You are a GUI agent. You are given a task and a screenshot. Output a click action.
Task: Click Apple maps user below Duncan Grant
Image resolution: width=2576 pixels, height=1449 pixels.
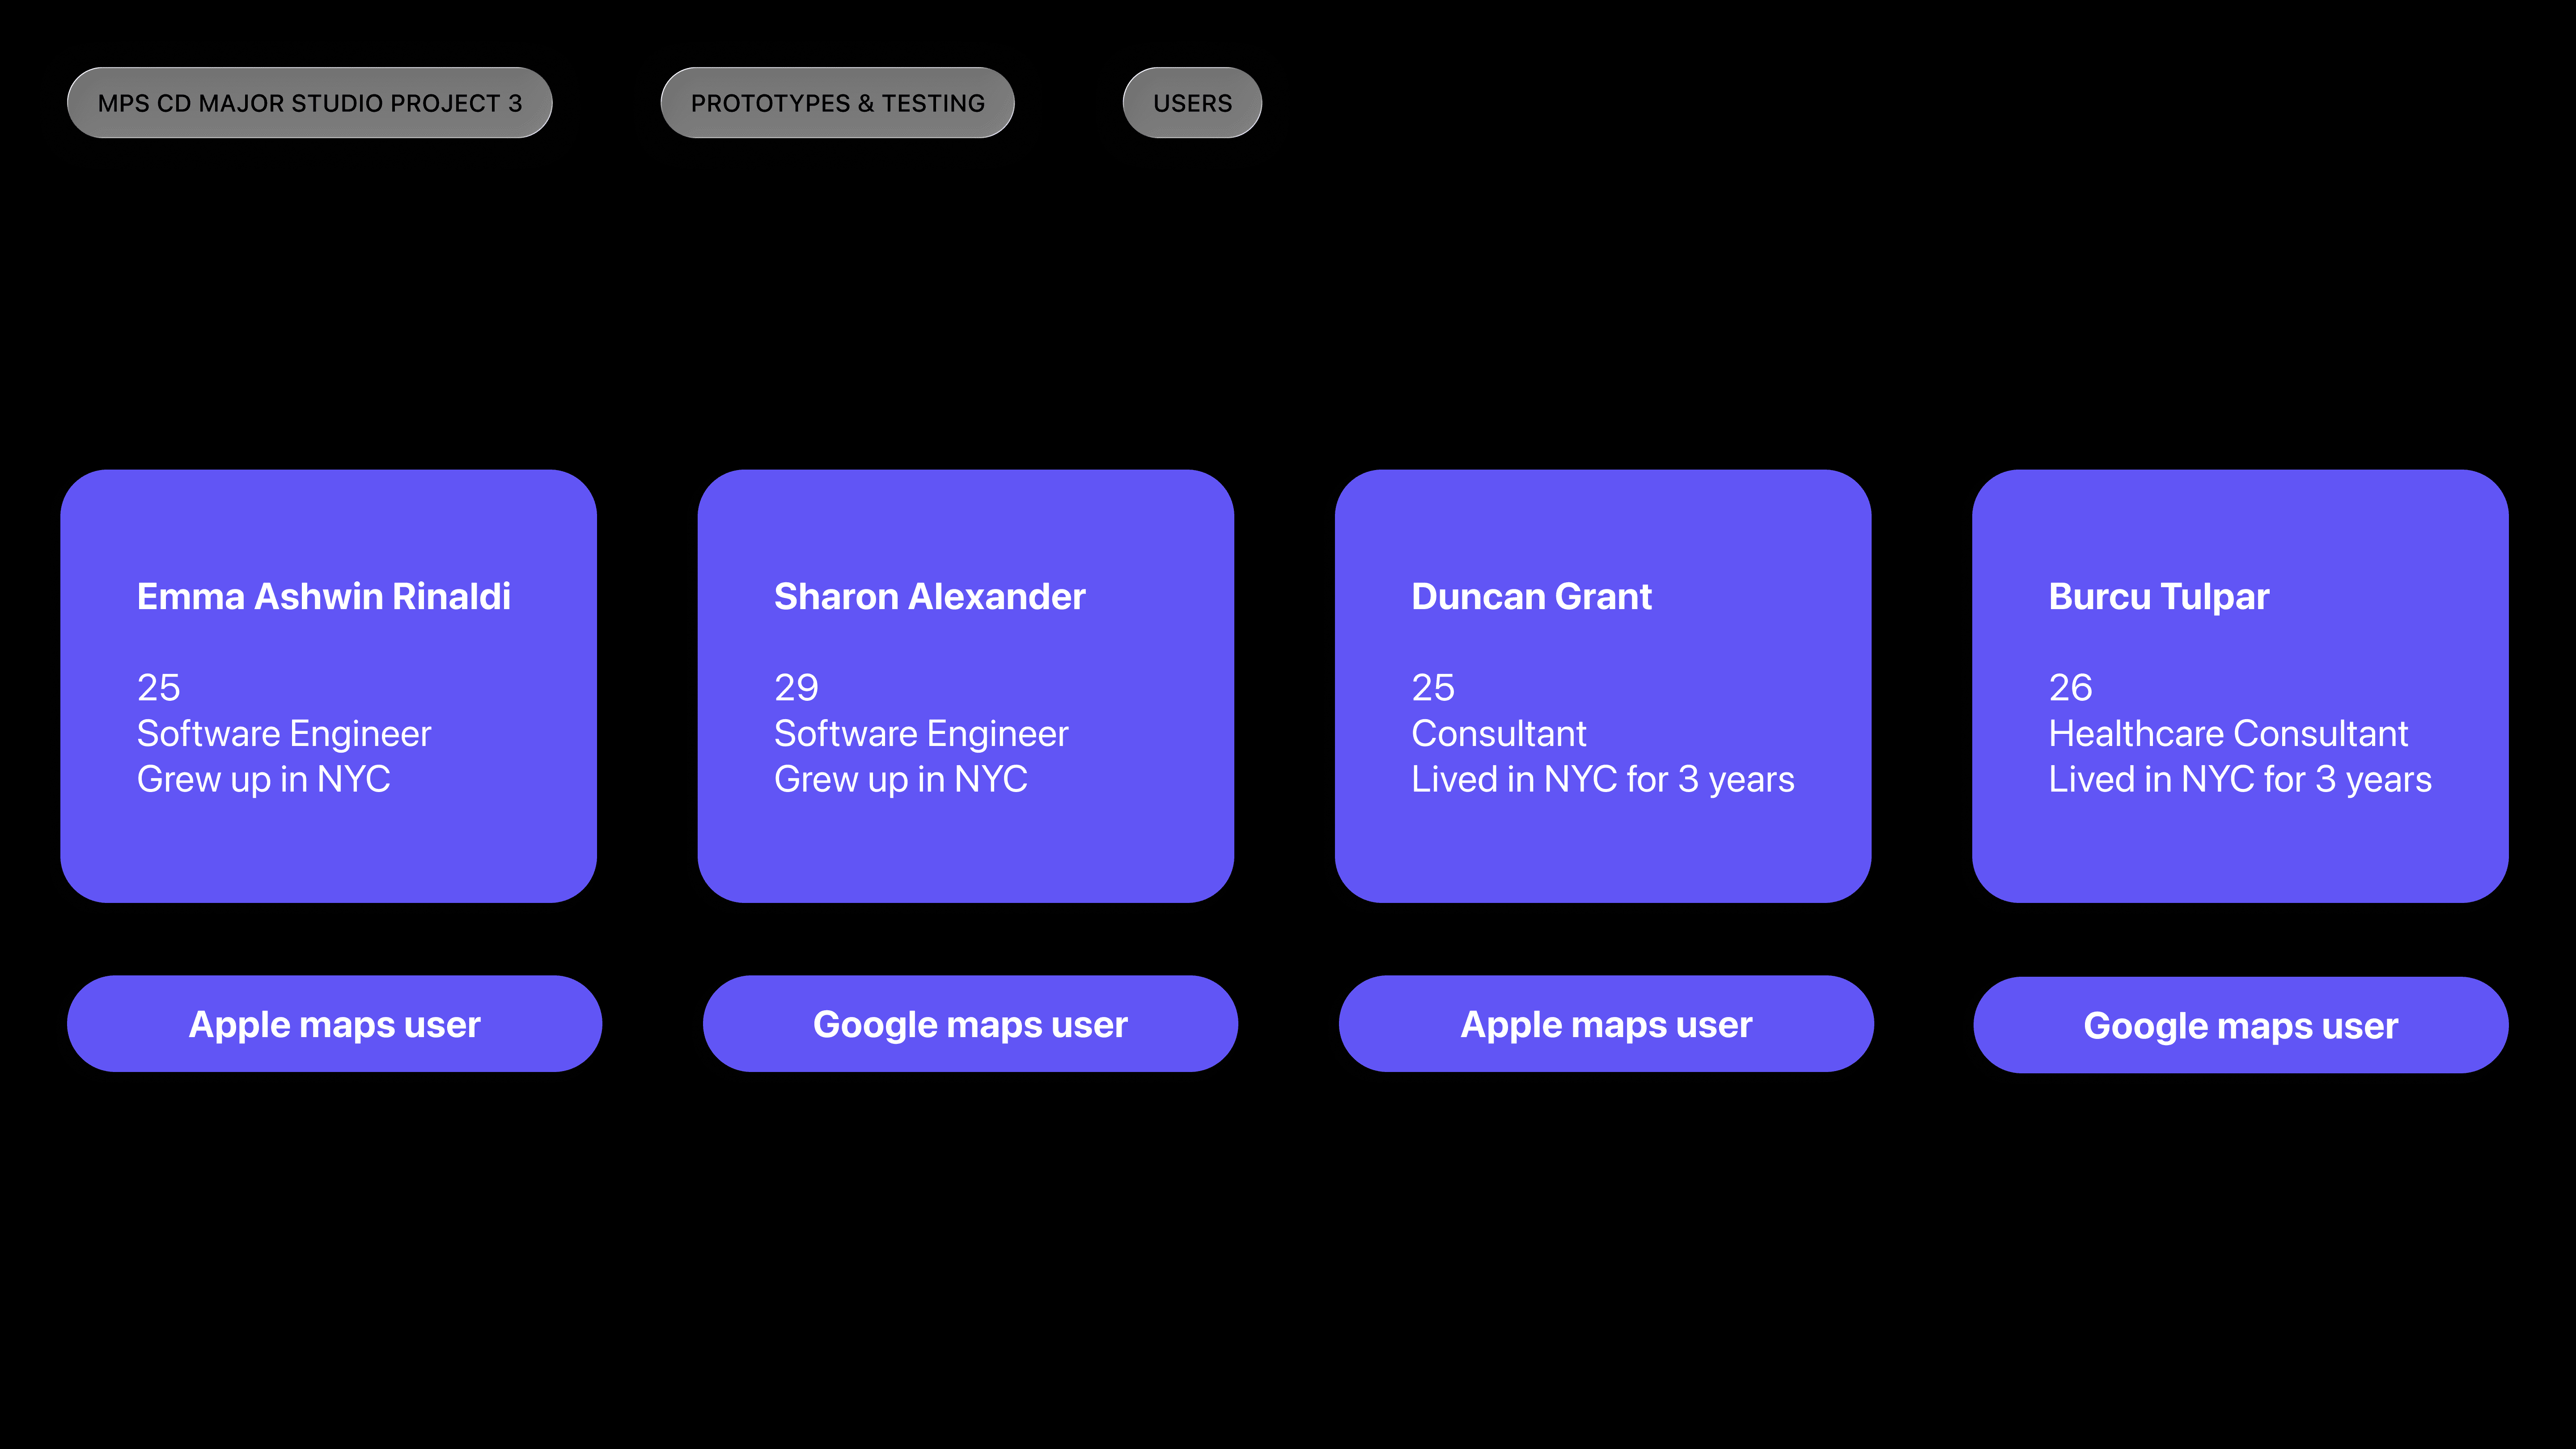[1606, 1024]
